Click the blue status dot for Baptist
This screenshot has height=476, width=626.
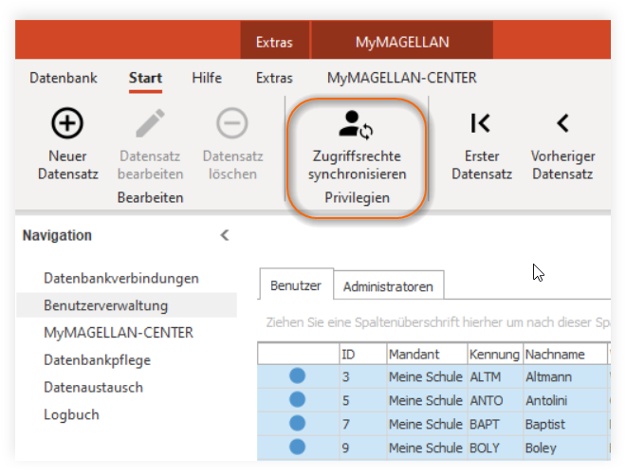point(298,423)
